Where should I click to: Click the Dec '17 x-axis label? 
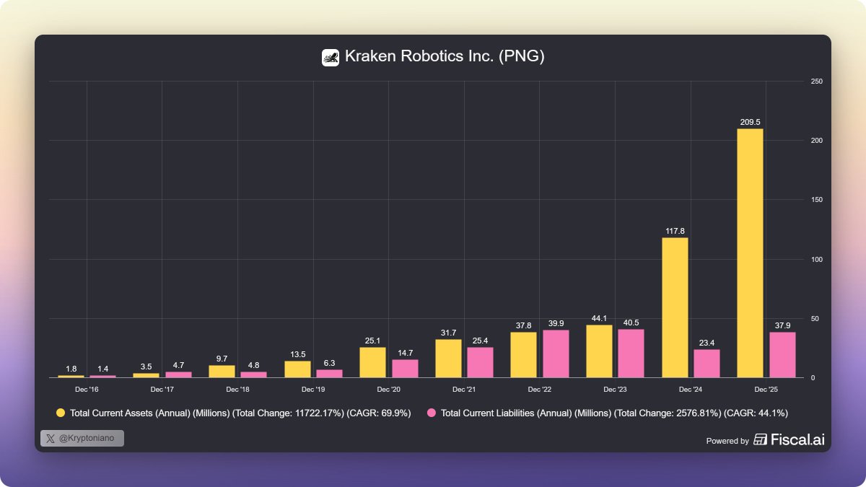tap(162, 390)
